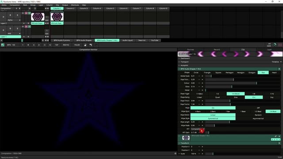Image resolution: width=283 pixels, height=159 pixels.
Task: Click the redo arrow in the tempo toolbar
Action: (96, 45)
